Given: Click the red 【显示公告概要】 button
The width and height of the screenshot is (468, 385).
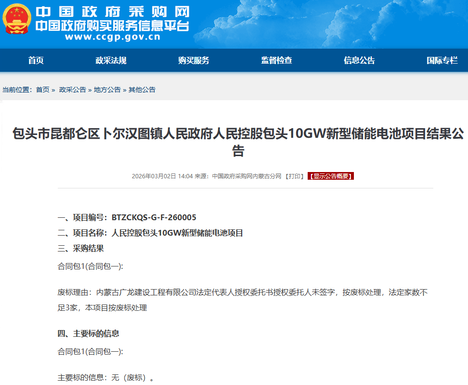Looking at the screenshot, I should coord(331,176).
